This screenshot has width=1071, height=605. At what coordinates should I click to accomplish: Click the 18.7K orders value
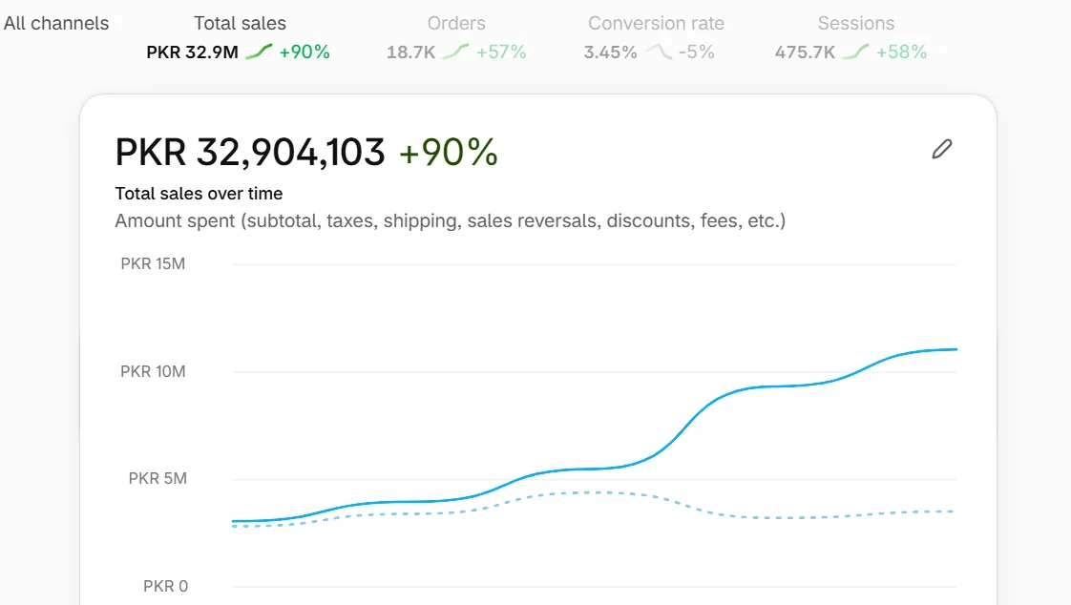click(x=410, y=52)
